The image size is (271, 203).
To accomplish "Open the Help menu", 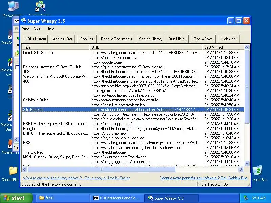I will pos(50,28).
